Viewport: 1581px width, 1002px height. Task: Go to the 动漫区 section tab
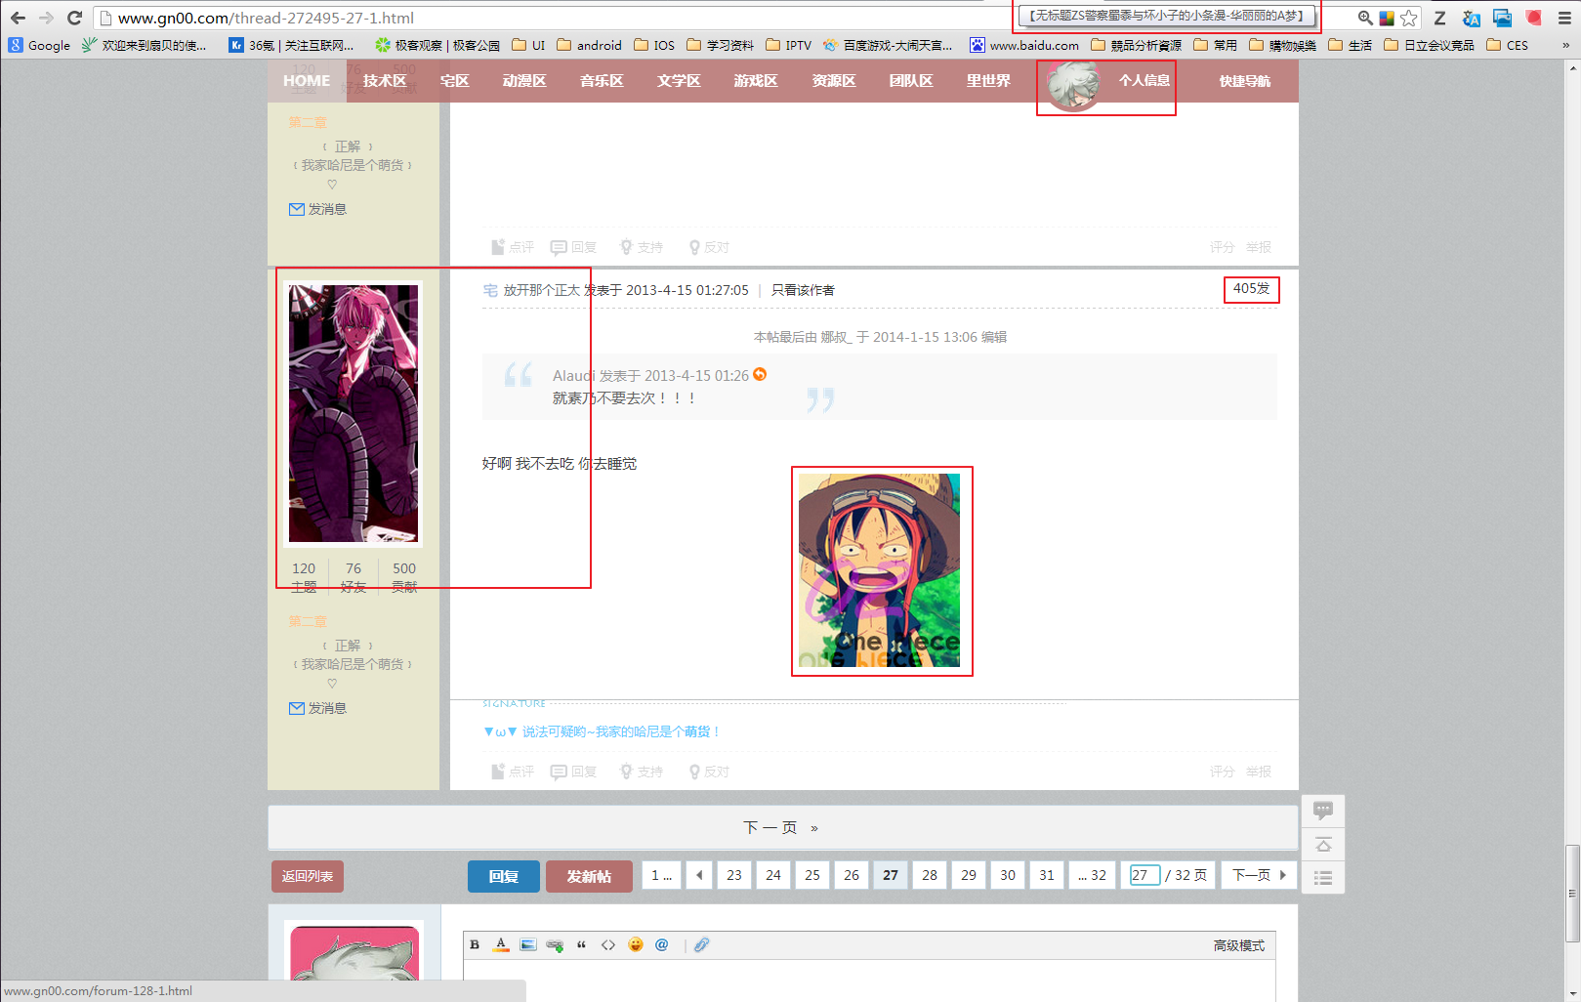point(524,81)
